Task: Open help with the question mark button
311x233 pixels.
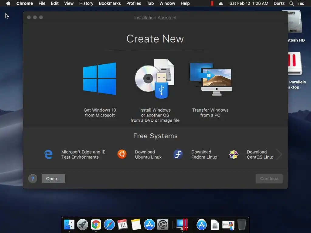Action: point(33,178)
